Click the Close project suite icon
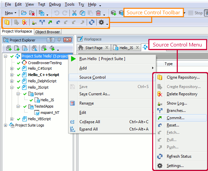The width and height of the screenshot is (208, 171). coord(32,13)
